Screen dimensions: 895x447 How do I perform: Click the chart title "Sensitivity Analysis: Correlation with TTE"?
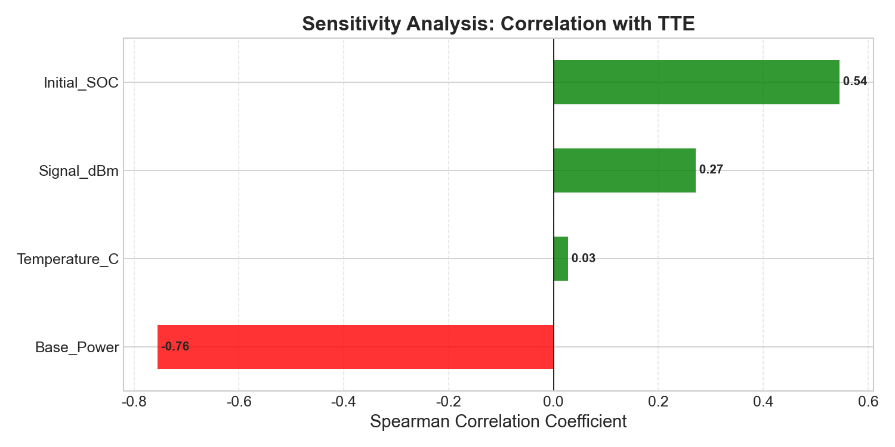[x=498, y=24]
